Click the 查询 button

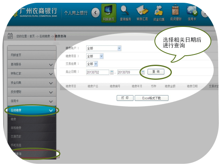click(x=156, y=71)
